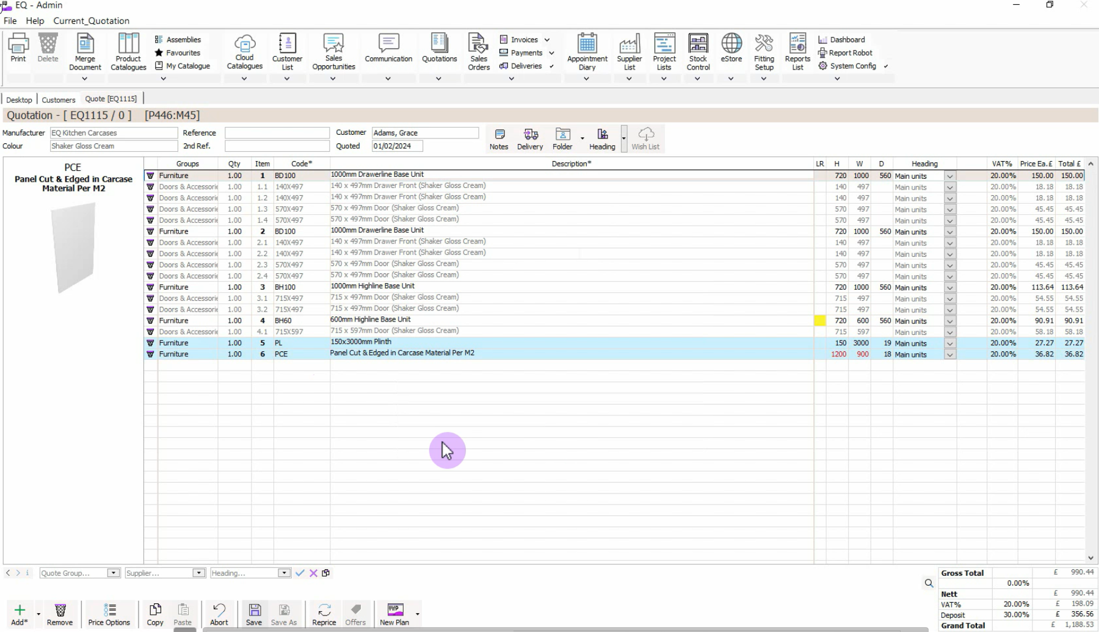Launch Report Robot
Screen dimensions: 1099x632
(845, 53)
